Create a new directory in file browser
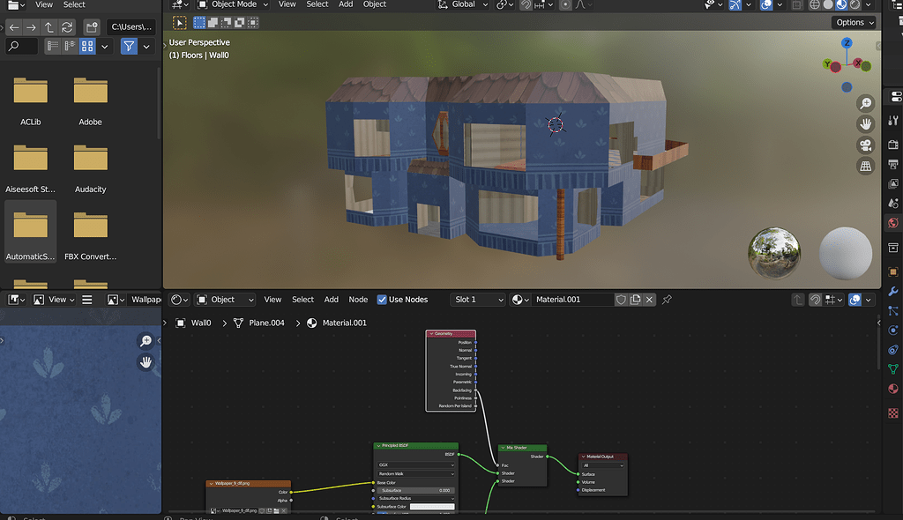This screenshot has width=903, height=520. click(92, 27)
